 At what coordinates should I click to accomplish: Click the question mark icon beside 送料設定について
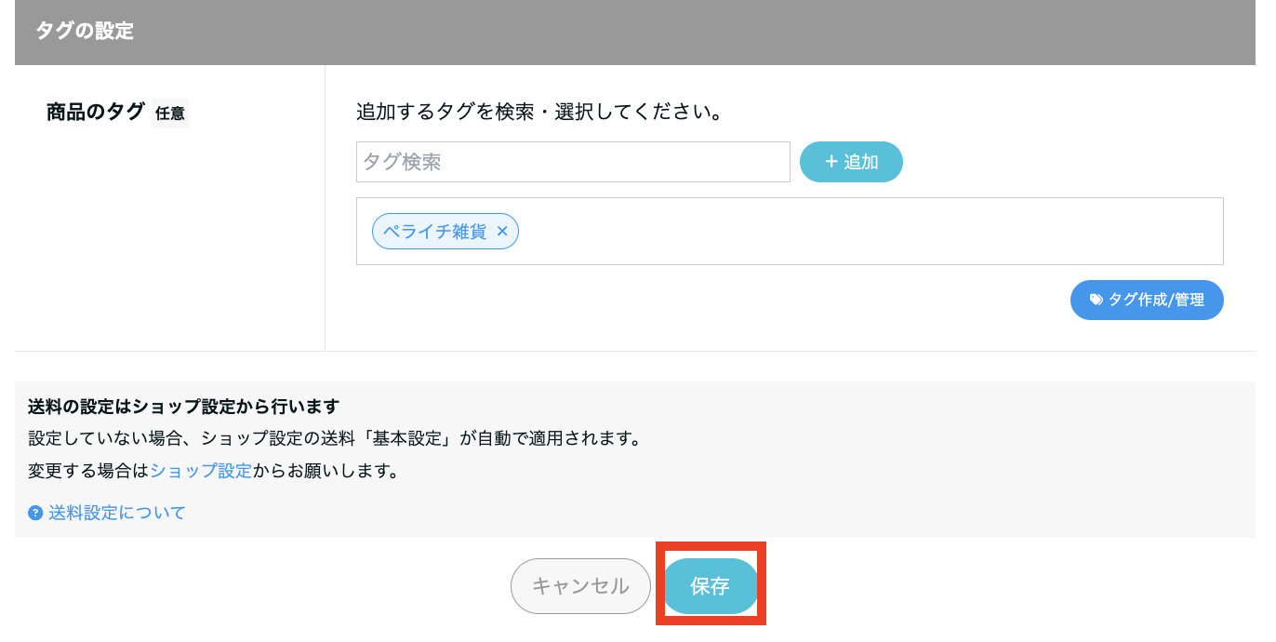point(35,513)
